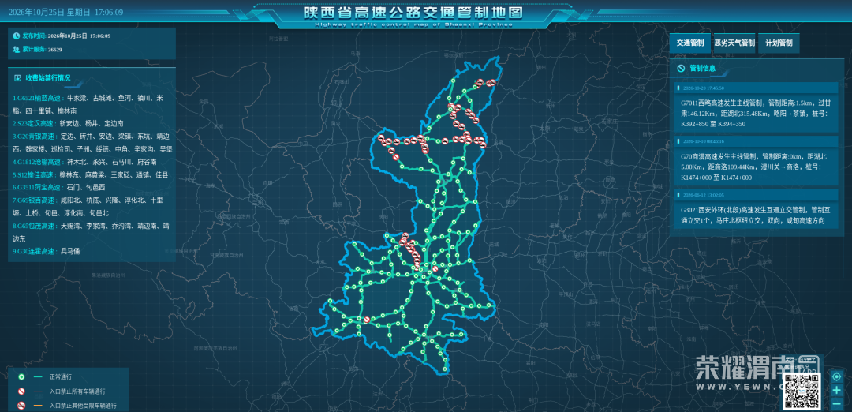Click the legend label 入口禁止所有车辆通行
The width and height of the screenshot is (852, 412).
tap(77, 391)
